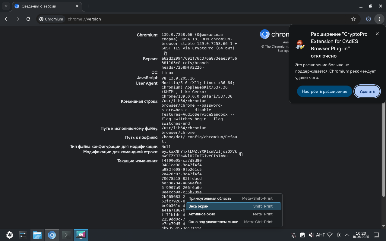Click the page vertical scrollbar

tap(384, 127)
